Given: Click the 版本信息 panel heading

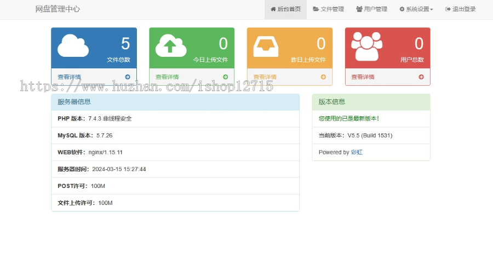Looking at the screenshot, I should click(371, 102).
